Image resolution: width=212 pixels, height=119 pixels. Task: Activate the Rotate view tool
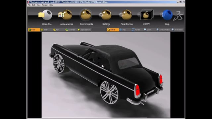[136, 30]
